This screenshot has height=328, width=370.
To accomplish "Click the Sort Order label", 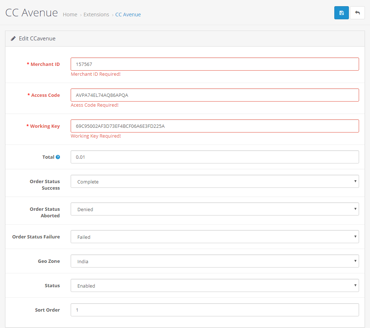I will 47,310.
